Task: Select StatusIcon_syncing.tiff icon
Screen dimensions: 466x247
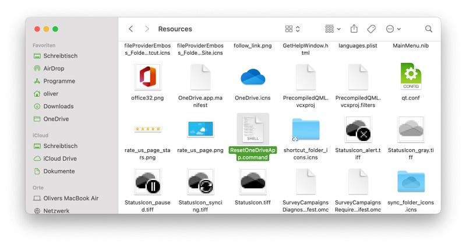Action: click(x=200, y=182)
